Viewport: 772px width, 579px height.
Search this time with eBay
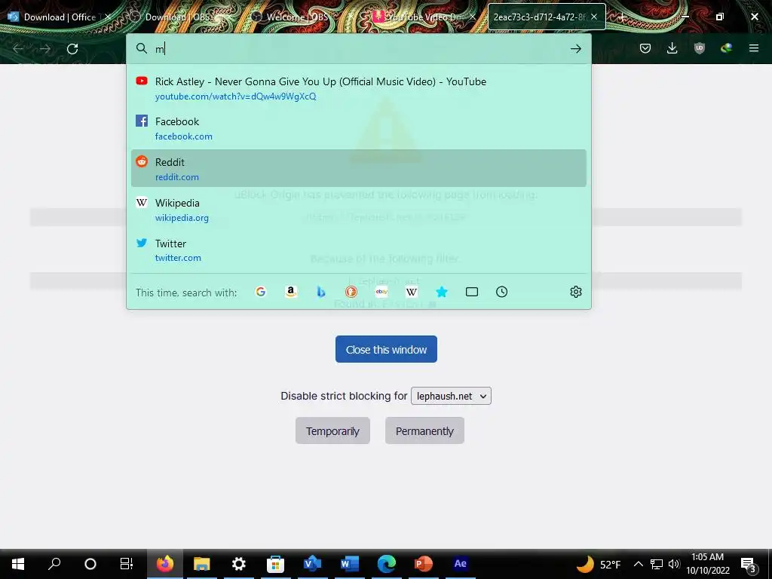pyautogui.click(x=381, y=292)
